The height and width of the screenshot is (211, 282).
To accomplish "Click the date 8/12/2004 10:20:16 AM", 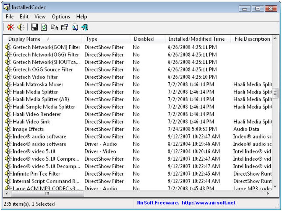I will point(194,151).
